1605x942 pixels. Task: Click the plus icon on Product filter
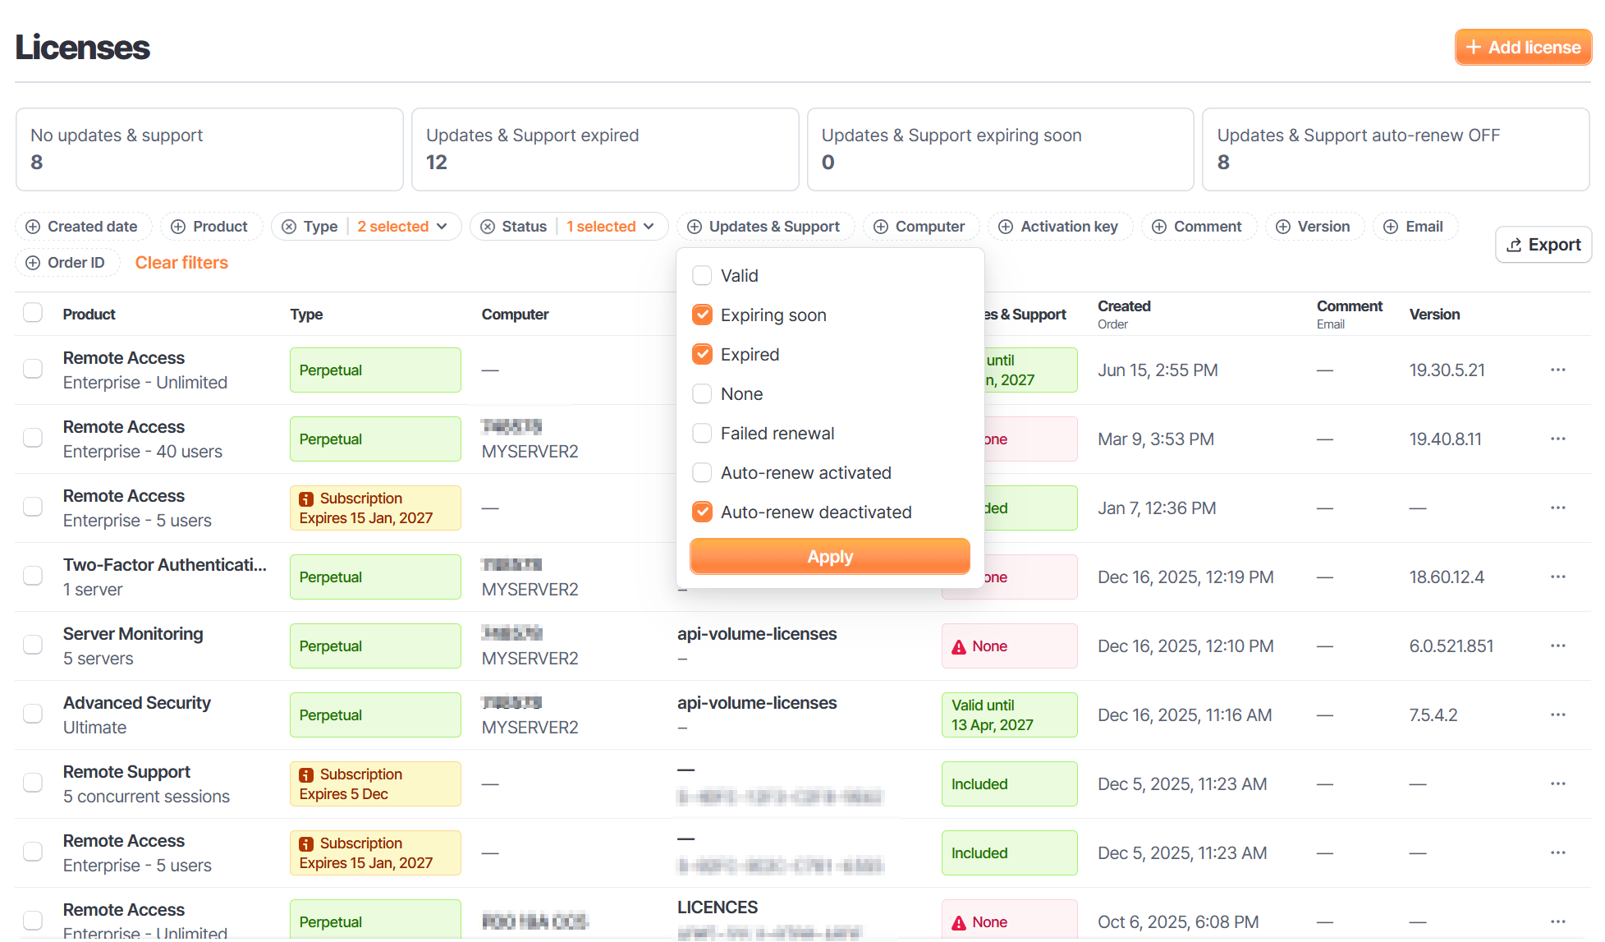click(178, 227)
